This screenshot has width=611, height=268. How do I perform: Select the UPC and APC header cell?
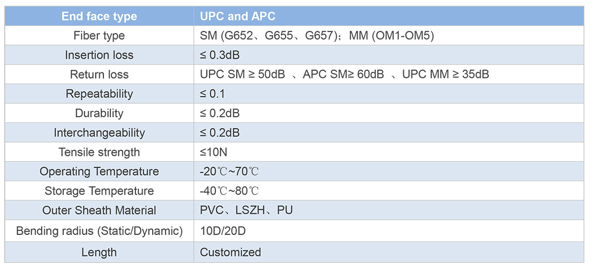click(x=389, y=16)
